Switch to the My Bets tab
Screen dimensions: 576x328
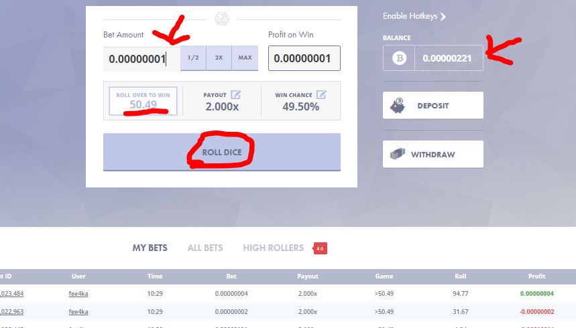pos(150,248)
